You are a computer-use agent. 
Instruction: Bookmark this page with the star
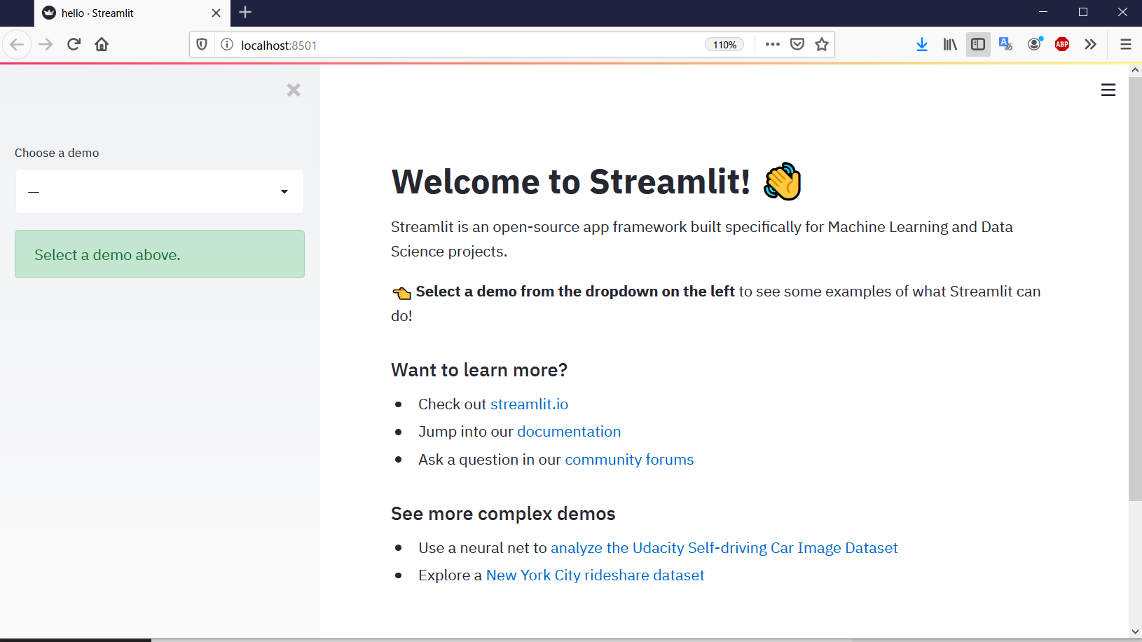click(x=821, y=44)
